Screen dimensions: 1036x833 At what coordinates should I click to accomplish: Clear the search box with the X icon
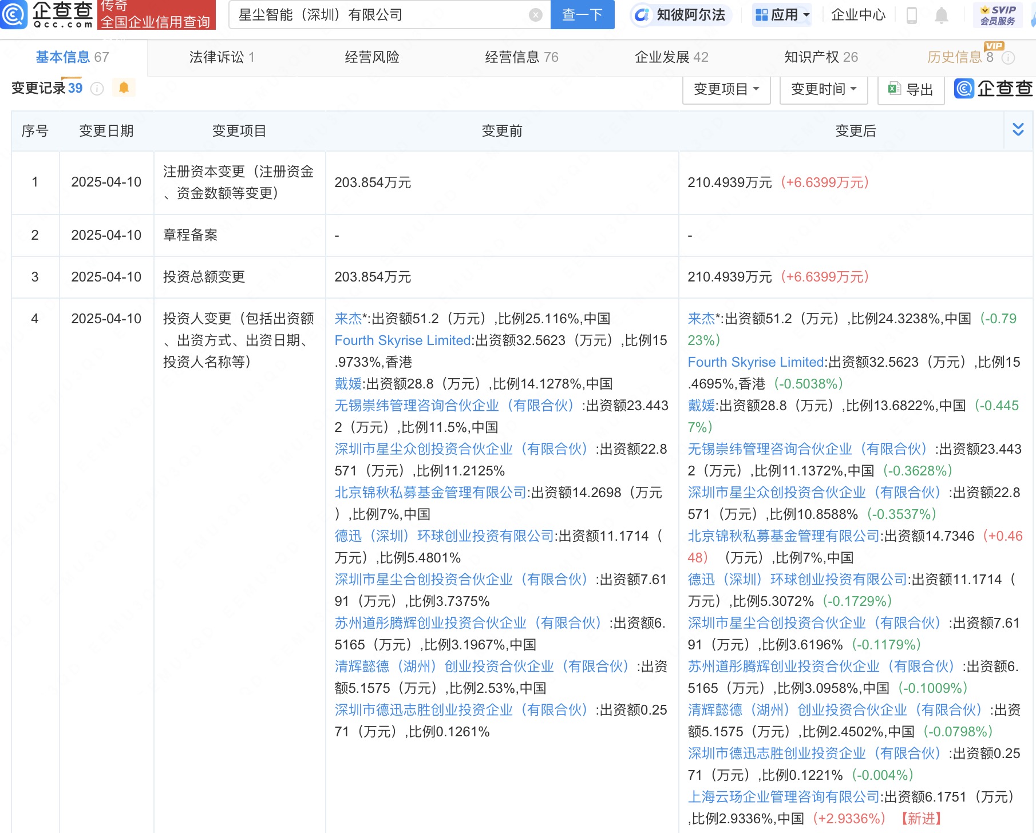pyautogui.click(x=536, y=15)
